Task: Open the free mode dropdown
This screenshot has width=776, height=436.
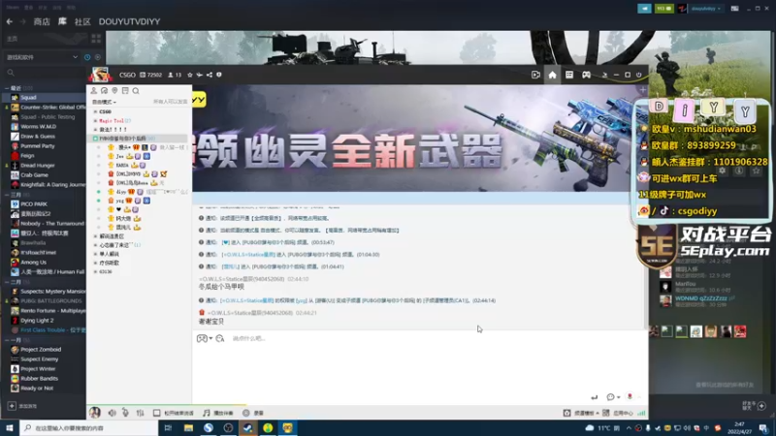Action: tap(105, 102)
